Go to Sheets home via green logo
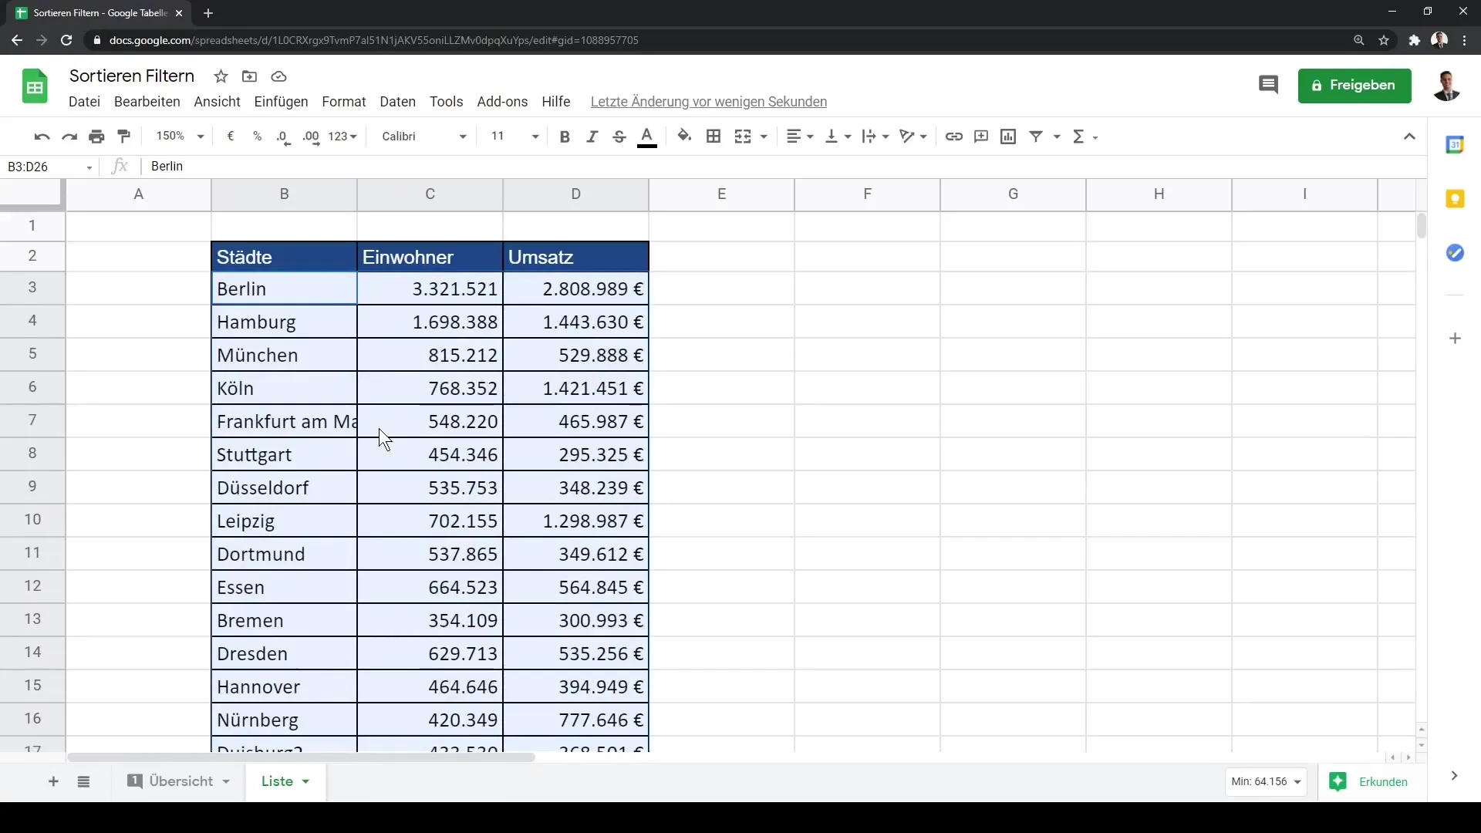This screenshot has height=833, width=1481. point(35,86)
